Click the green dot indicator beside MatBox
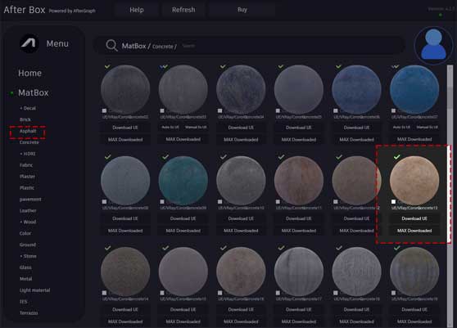This screenshot has width=457, height=328. point(11,93)
